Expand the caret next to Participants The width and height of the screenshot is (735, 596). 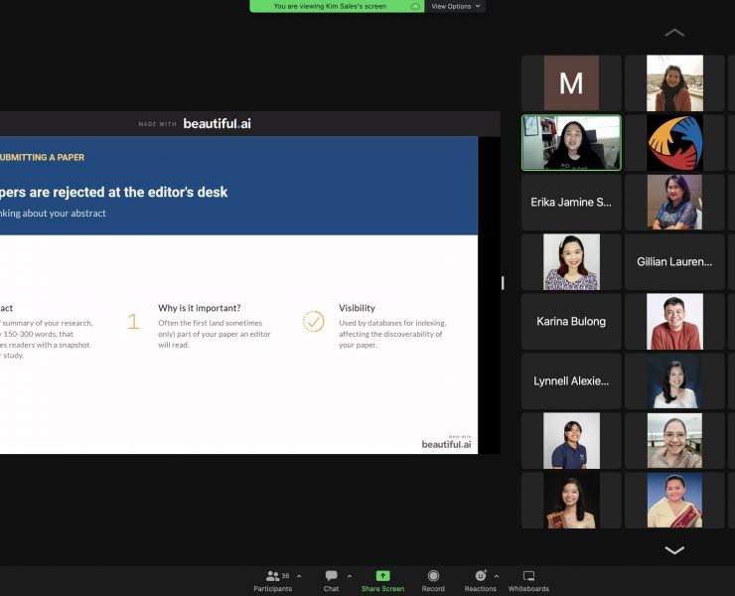click(299, 576)
